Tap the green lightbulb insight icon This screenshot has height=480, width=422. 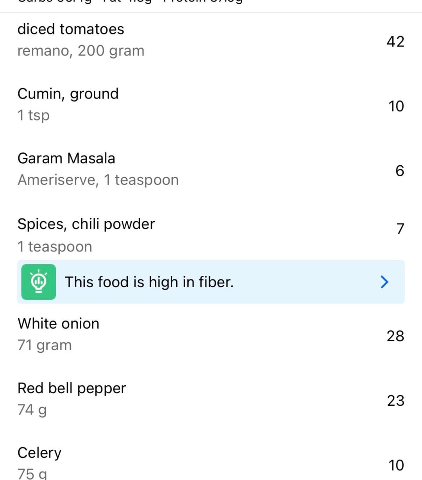[38, 282]
